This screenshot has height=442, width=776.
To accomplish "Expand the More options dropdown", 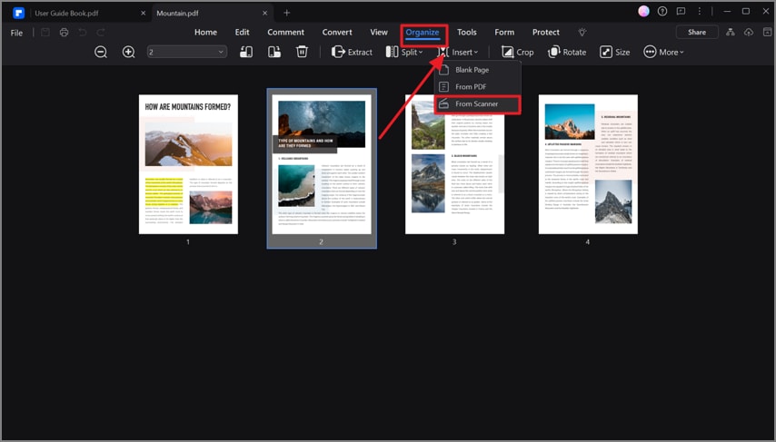I will pyautogui.click(x=663, y=52).
